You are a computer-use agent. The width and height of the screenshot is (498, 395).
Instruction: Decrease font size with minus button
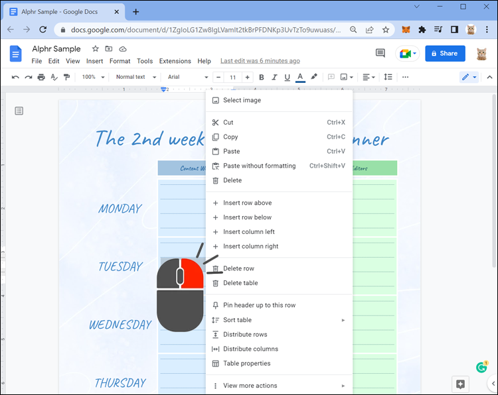[218, 77]
